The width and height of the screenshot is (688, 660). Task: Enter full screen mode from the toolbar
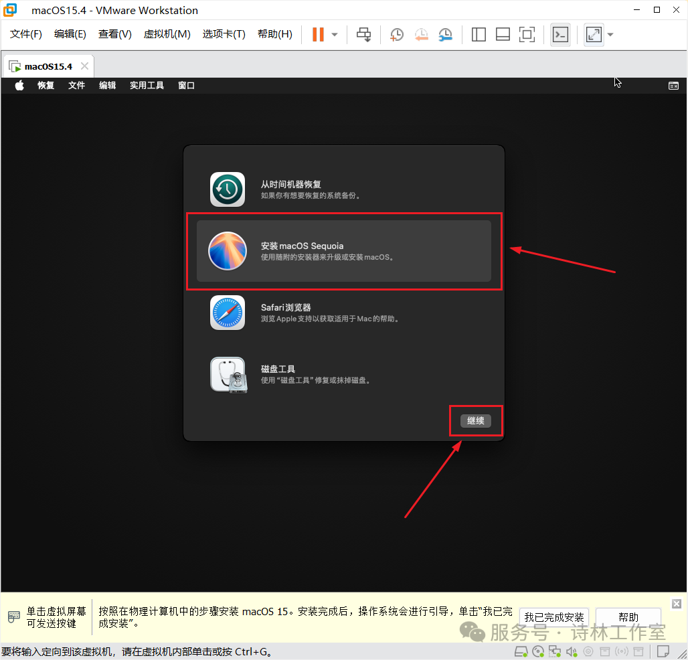pyautogui.click(x=527, y=34)
